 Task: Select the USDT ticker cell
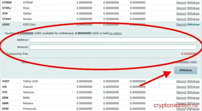tap(6, 81)
